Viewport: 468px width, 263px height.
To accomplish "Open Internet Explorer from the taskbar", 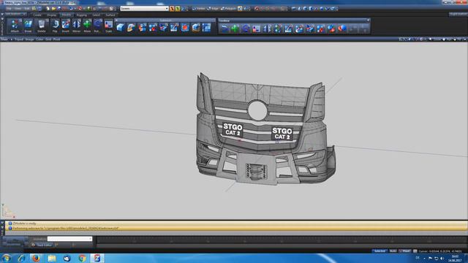I will (x=21, y=258).
